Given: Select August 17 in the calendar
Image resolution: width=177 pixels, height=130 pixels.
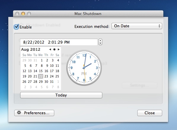Looking at the screenshot, I should [x=52, y=71].
